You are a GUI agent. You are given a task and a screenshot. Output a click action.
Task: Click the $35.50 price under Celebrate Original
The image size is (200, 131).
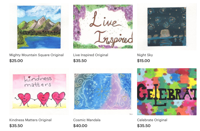pos(144,126)
